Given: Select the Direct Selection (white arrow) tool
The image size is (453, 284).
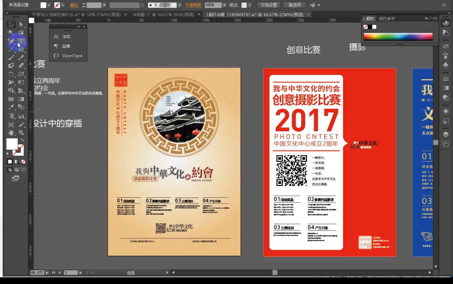Looking at the screenshot, I should pyautogui.click(x=21, y=24).
